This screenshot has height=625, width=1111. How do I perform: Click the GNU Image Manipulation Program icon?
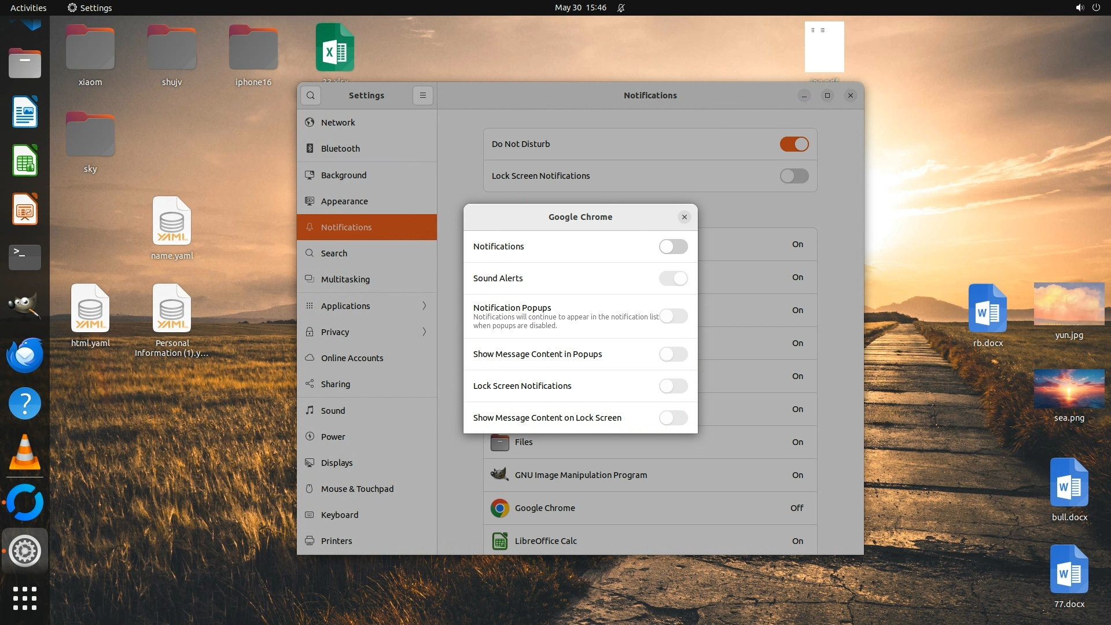tap(499, 475)
